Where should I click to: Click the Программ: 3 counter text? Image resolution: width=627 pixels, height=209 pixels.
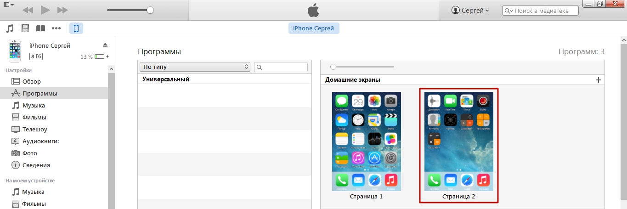coord(582,52)
